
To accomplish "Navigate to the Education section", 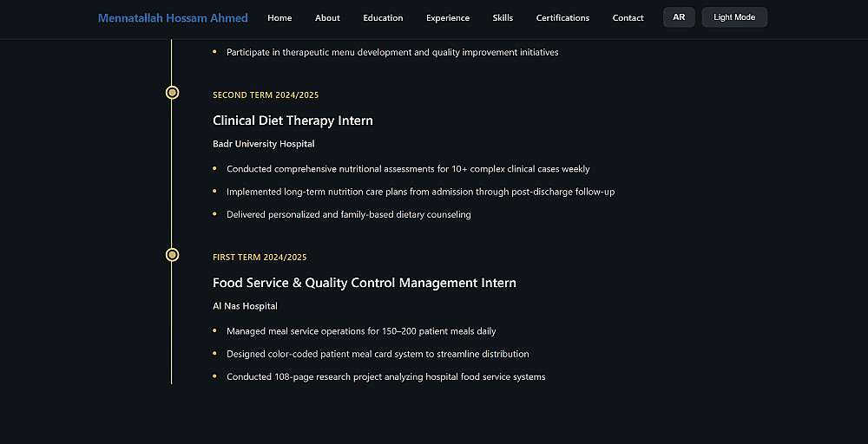I will [383, 18].
